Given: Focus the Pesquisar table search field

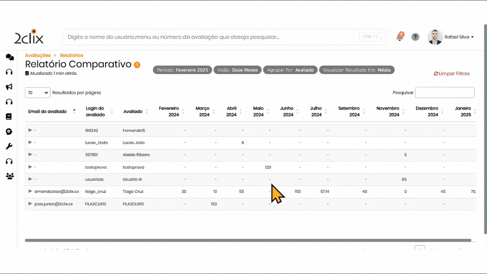Looking at the screenshot, I should 444,93.
